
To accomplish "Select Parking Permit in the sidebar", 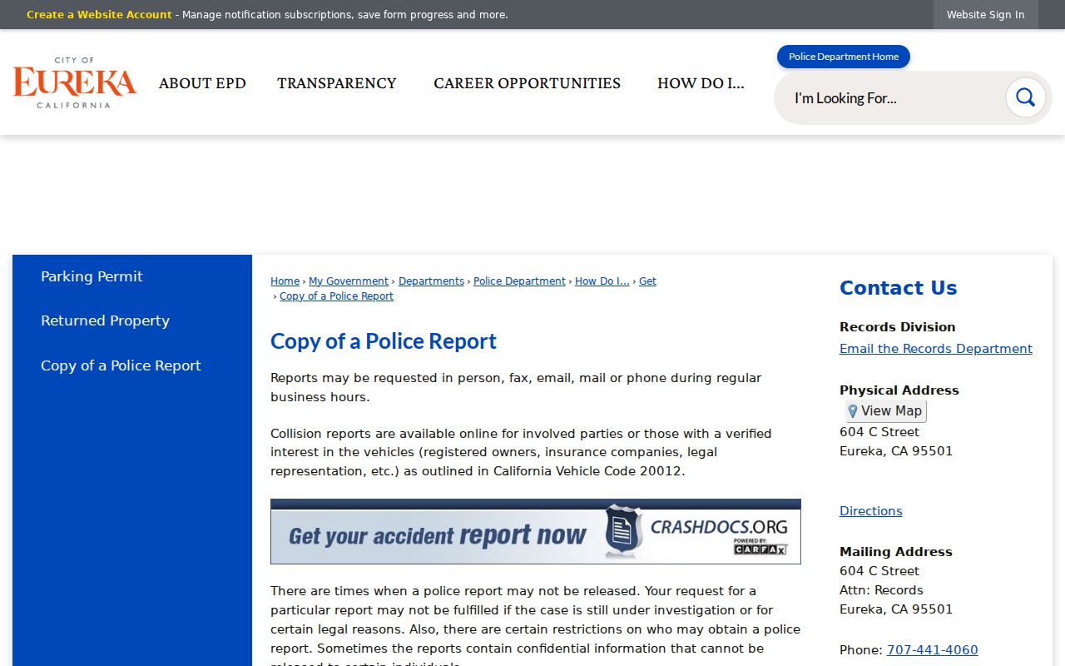I will pos(92,276).
